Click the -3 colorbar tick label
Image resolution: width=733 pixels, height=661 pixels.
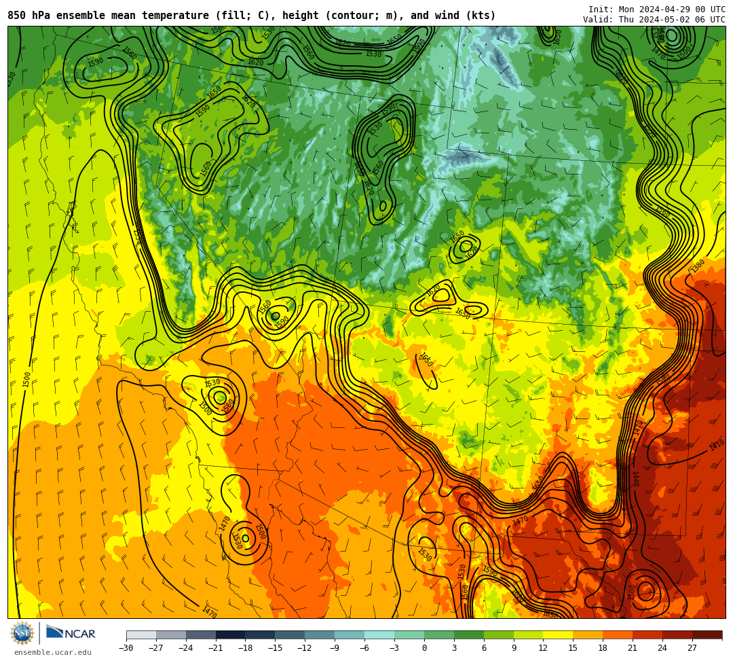394,648
